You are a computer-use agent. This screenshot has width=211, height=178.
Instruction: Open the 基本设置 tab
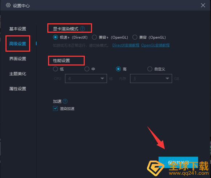coord(17,29)
